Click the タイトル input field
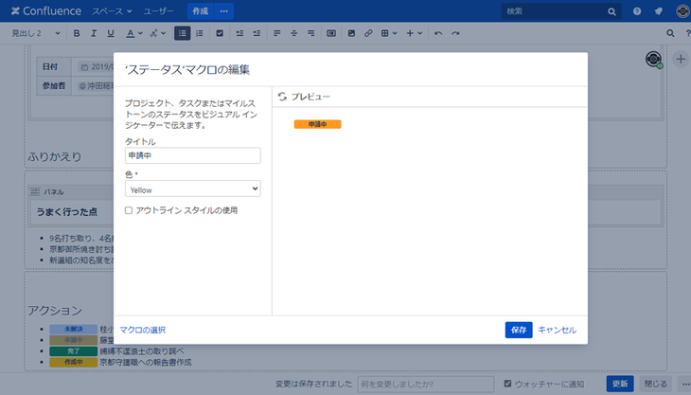The width and height of the screenshot is (691, 395). coord(192,155)
